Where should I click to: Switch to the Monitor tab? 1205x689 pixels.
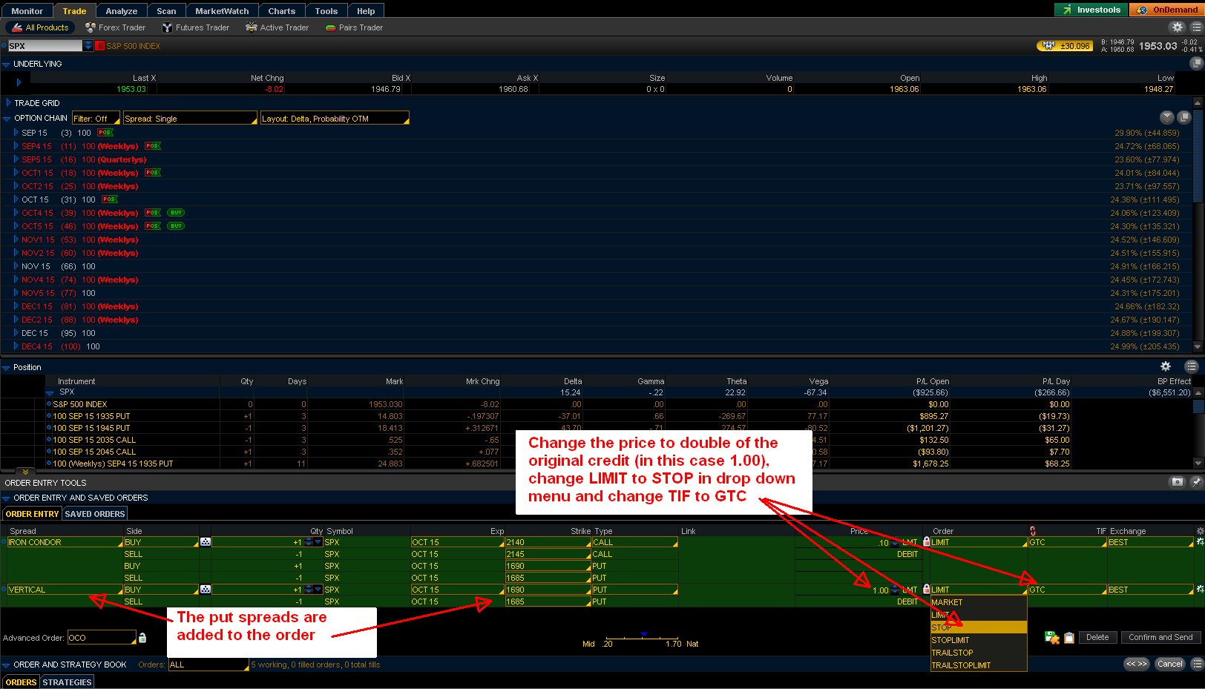pos(27,10)
